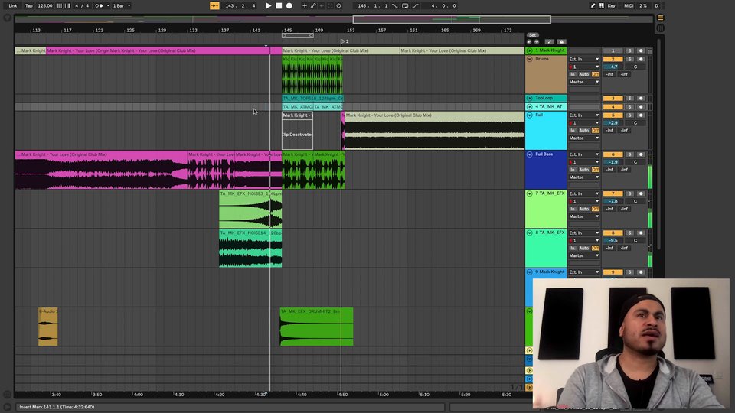
Task: Open Key map mode
Action: 611,5
